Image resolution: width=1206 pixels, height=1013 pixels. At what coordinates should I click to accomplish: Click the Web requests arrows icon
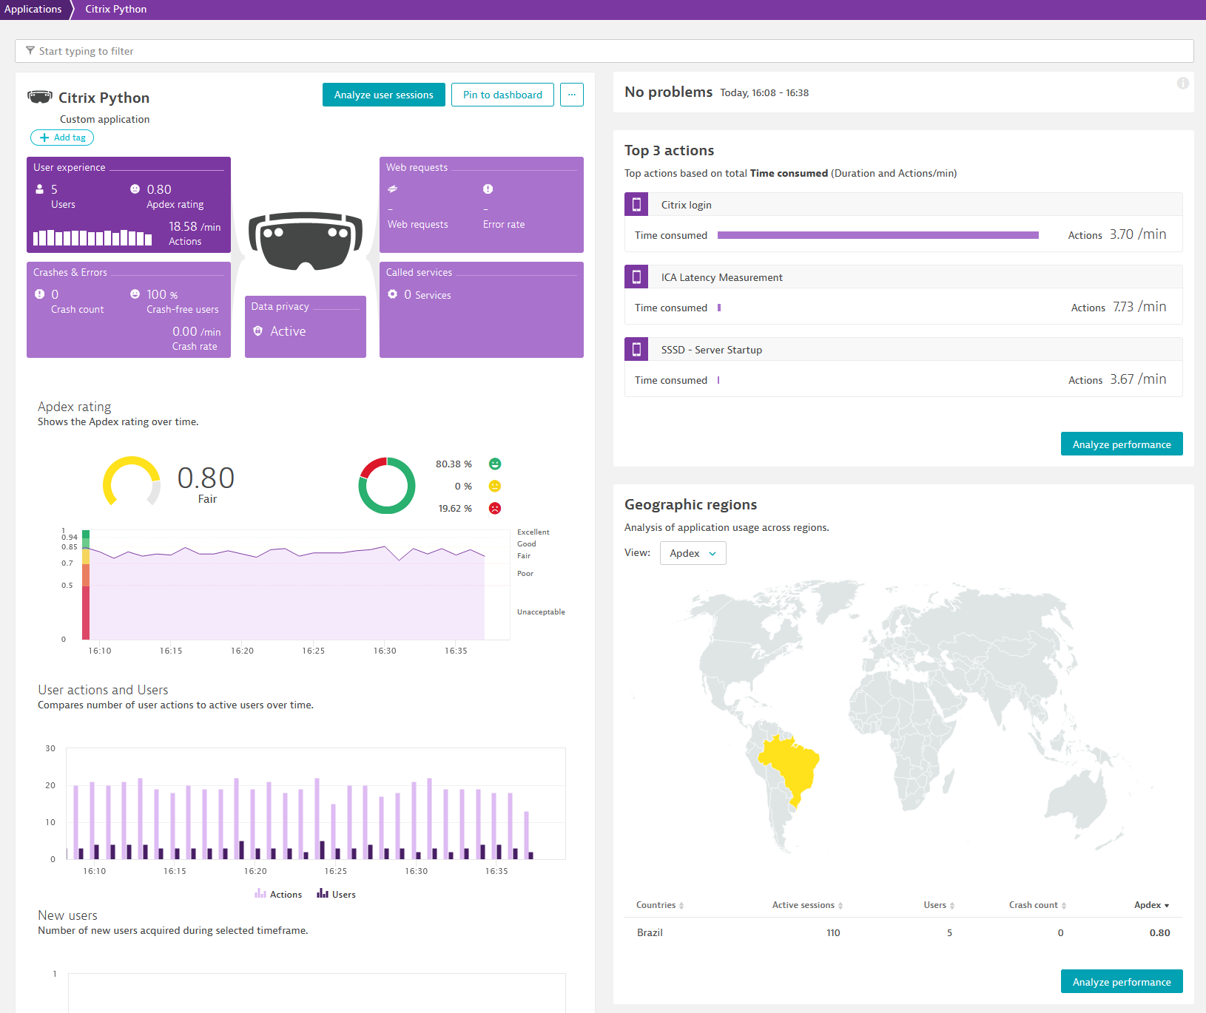click(x=393, y=189)
